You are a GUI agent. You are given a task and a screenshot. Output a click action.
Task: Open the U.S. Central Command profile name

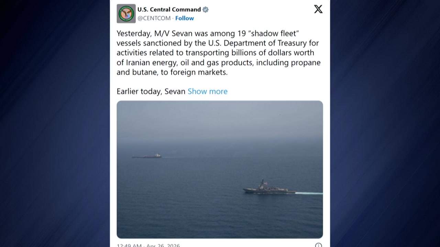pos(169,10)
